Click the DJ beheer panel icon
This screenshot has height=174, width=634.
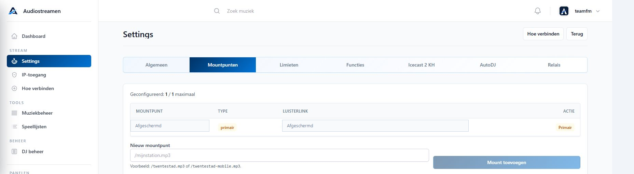(x=14, y=151)
